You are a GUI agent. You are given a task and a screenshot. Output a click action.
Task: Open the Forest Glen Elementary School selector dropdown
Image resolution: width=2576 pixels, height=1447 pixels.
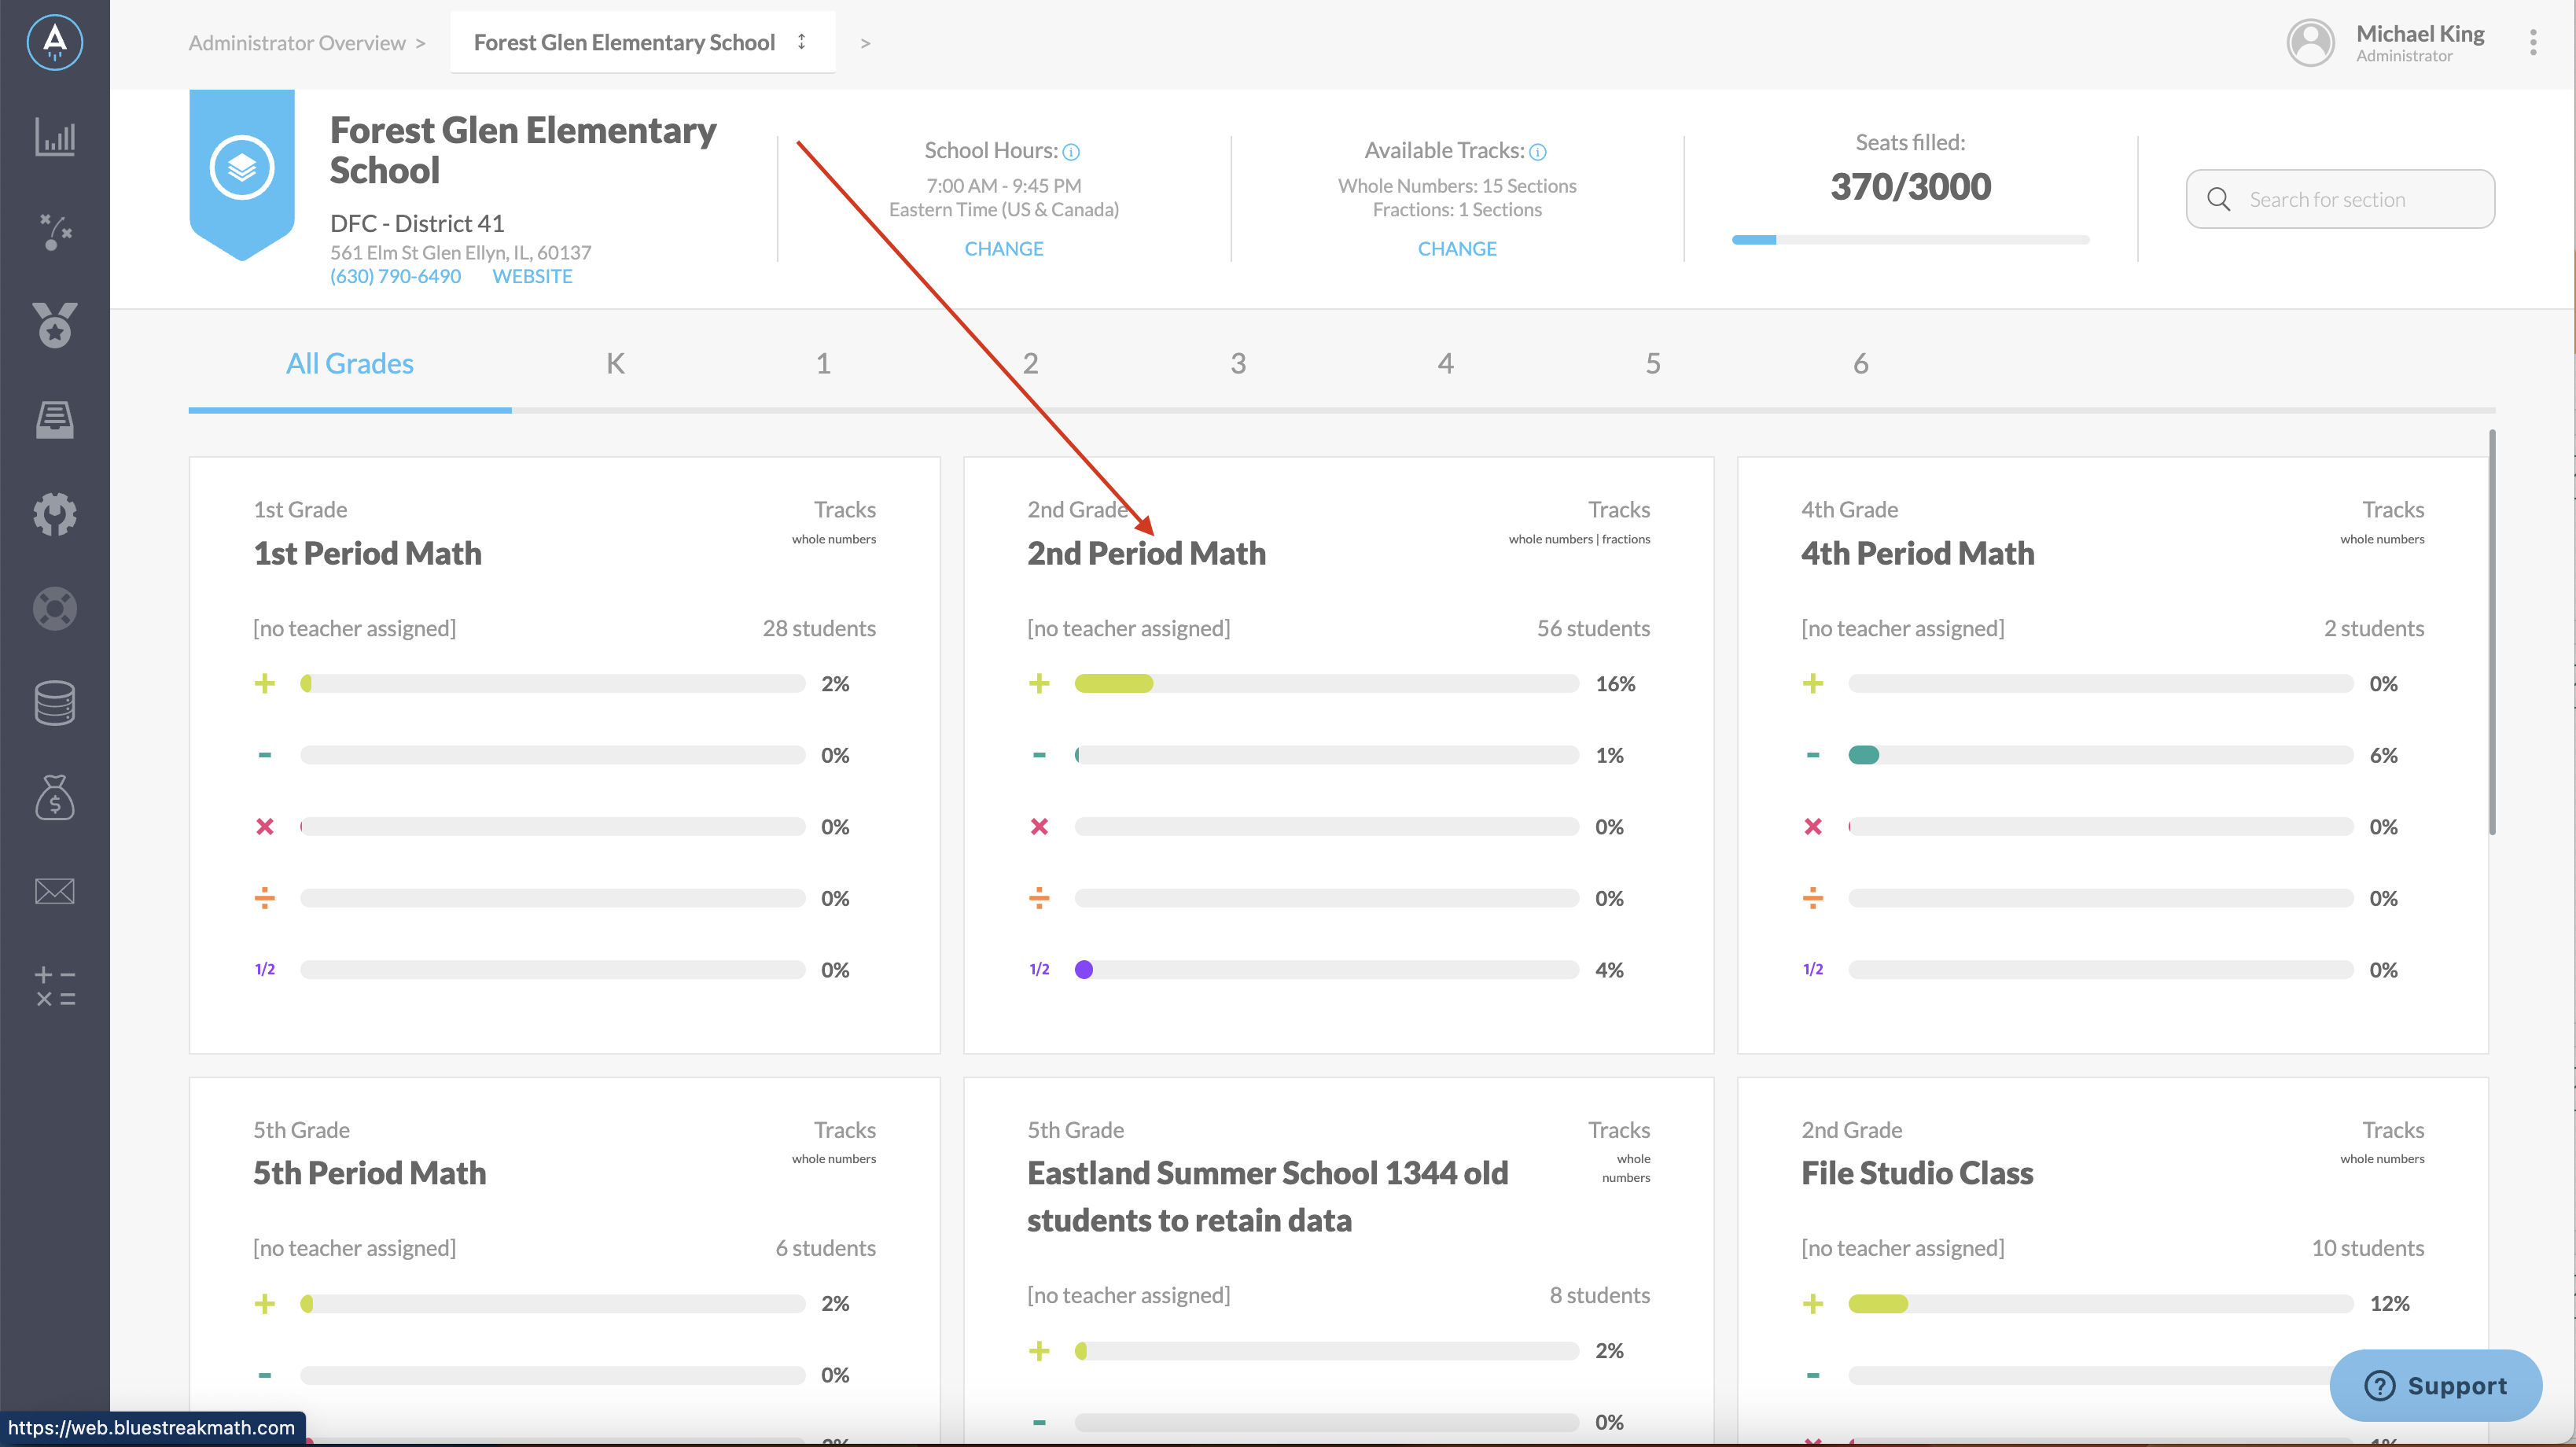click(643, 42)
